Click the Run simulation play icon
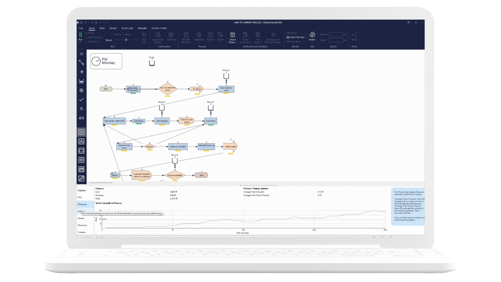Viewport: 501px width, 282px height. [80, 35]
